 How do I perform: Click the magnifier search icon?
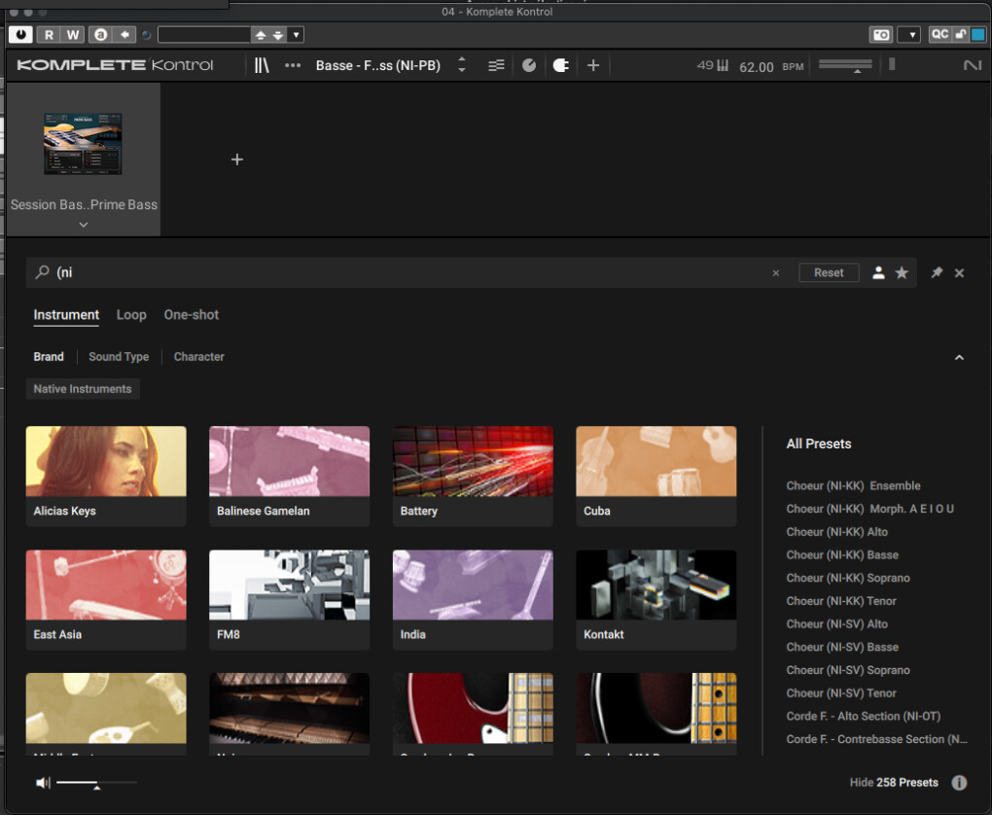42,272
